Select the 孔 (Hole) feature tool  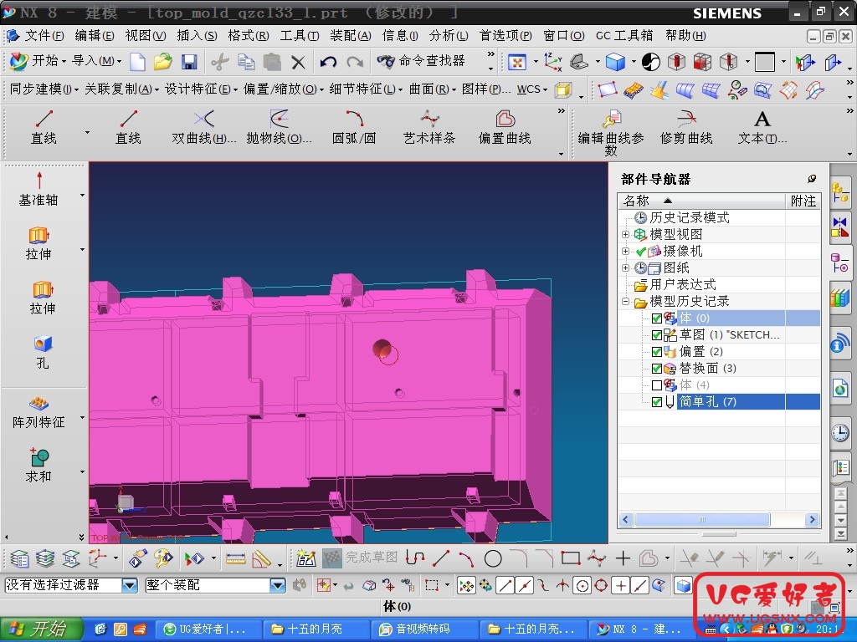(x=42, y=344)
